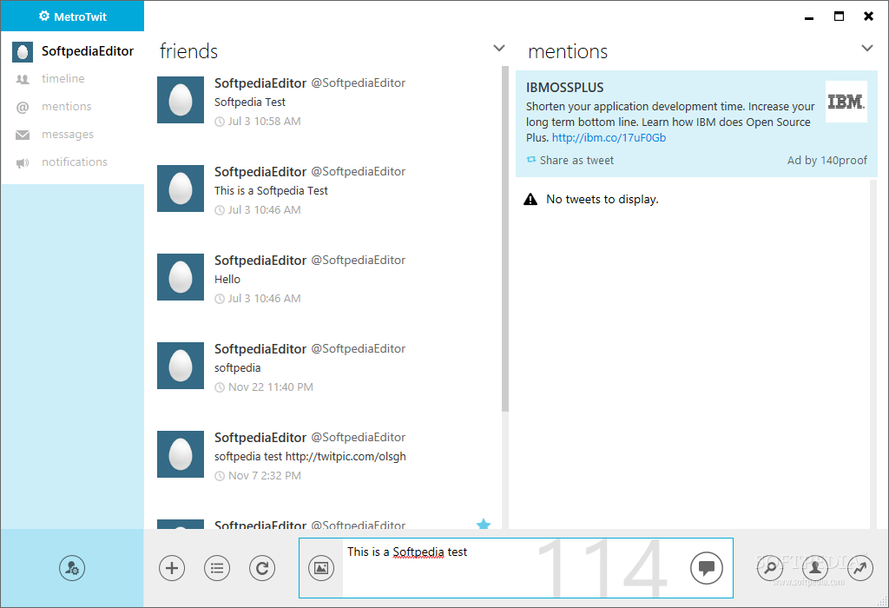Click Ad by 140proof label
This screenshot has width=889, height=608.
point(826,161)
